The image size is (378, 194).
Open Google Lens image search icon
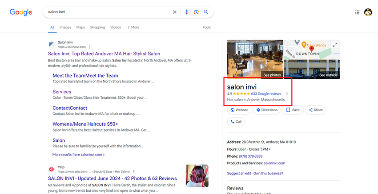(196, 12)
